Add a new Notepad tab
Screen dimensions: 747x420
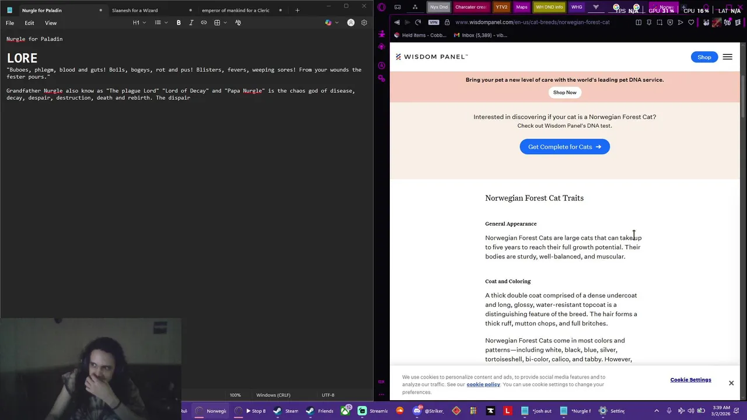coord(297,10)
